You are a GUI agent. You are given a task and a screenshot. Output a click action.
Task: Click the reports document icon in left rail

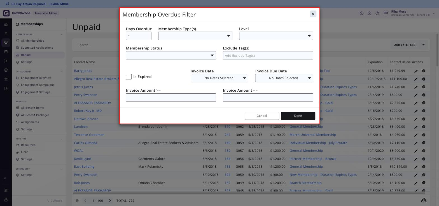coord(6,88)
